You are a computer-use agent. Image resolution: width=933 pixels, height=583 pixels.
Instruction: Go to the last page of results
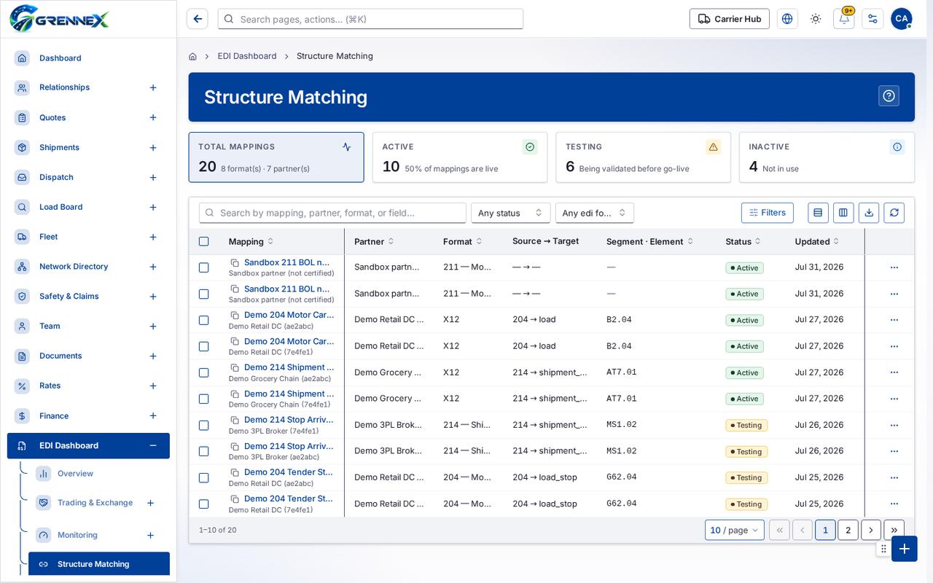[894, 530]
